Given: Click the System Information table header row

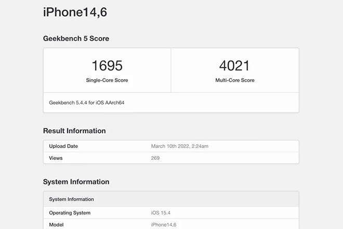Looking at the screenshot, I should [171, 199].
